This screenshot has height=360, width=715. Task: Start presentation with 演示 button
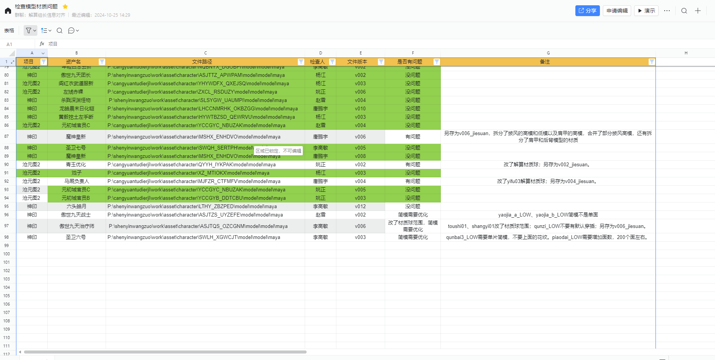pyautogui.click(x=646, y=11)
